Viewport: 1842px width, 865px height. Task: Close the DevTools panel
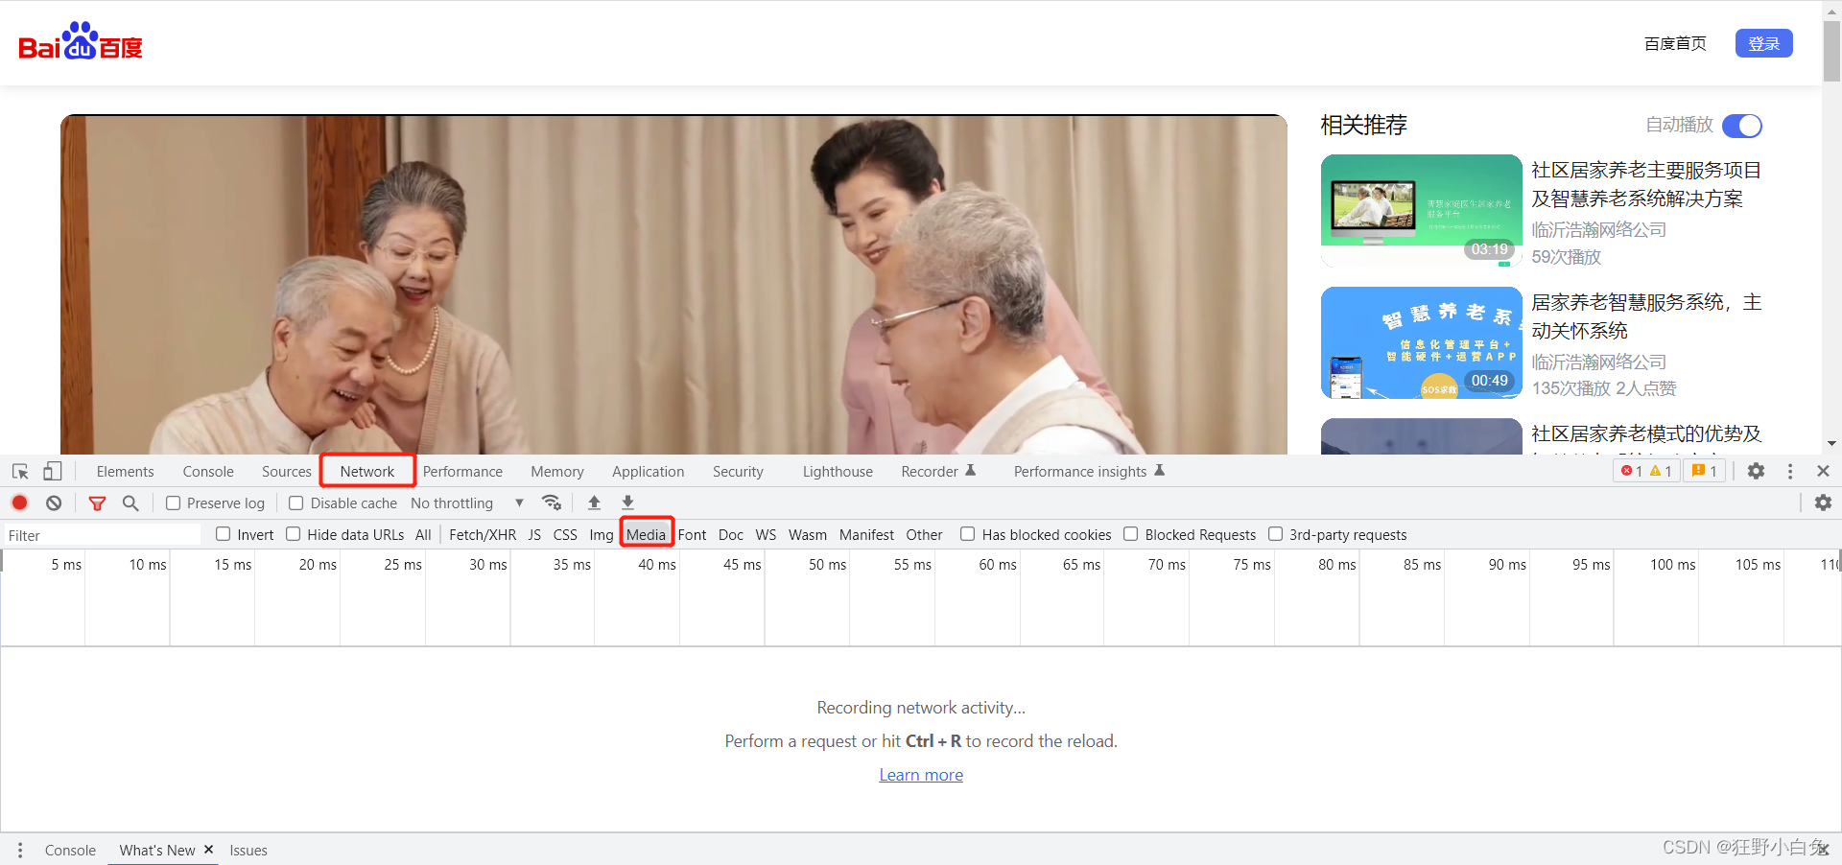pos(1823,471)
